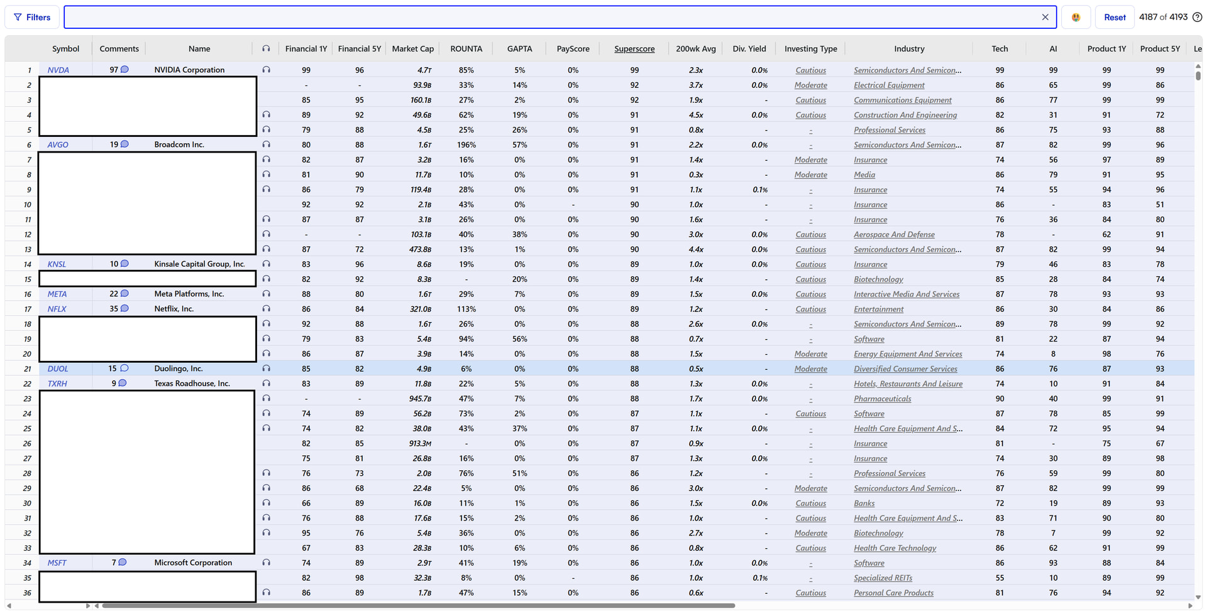Viewport: 1207px width, 614px height.
Task: Click the money-face emoji button
Action: coord(1076,18)
